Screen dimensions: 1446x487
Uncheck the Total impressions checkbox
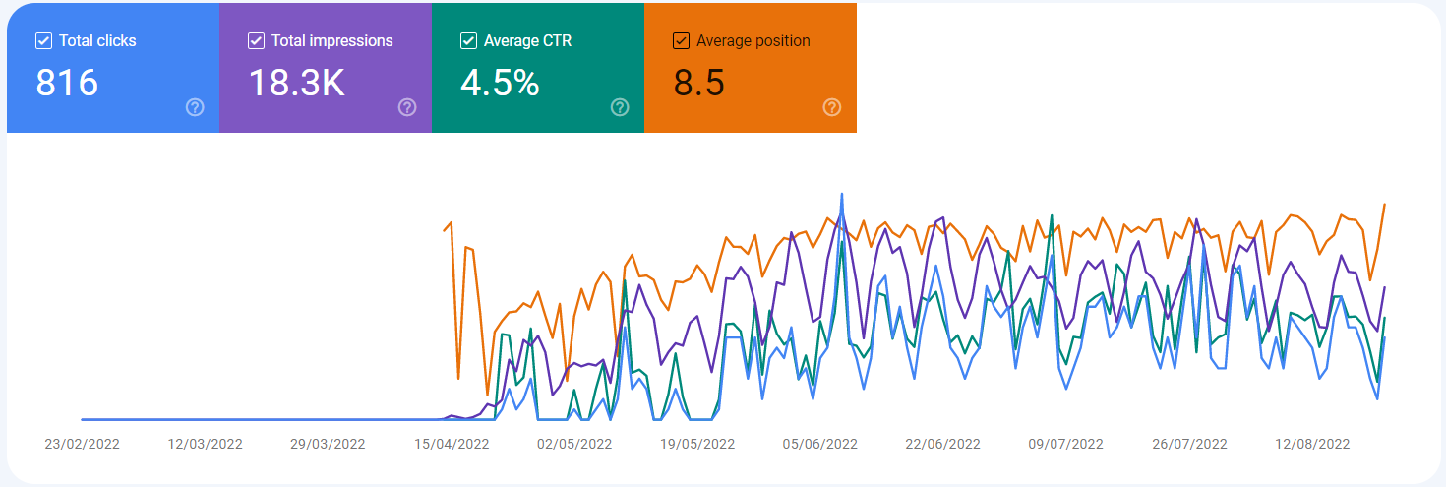pos(256,41)
